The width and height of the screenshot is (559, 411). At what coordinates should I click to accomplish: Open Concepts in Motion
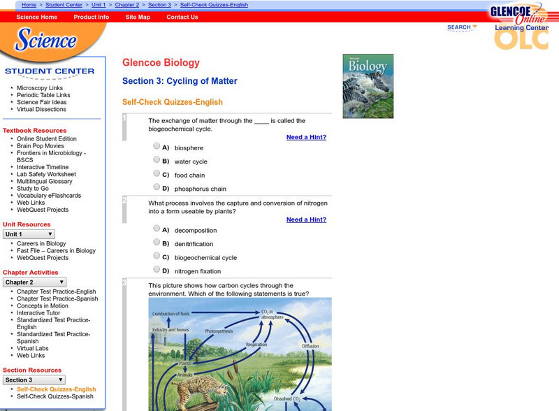(x=43, y=305)
